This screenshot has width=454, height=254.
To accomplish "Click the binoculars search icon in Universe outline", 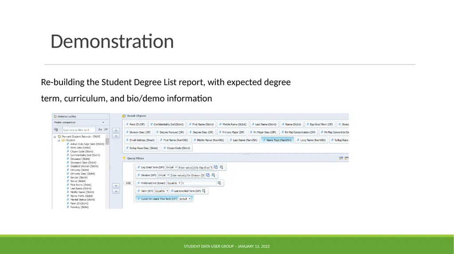I will 55,129.
